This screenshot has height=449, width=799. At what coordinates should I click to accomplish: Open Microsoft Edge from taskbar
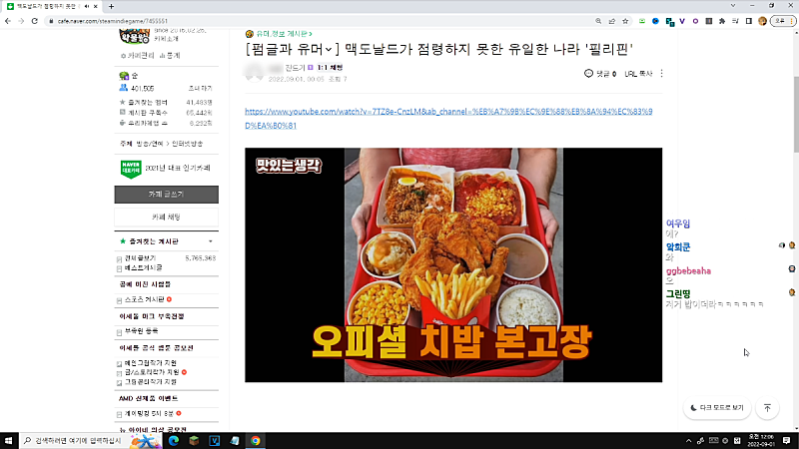174,440
